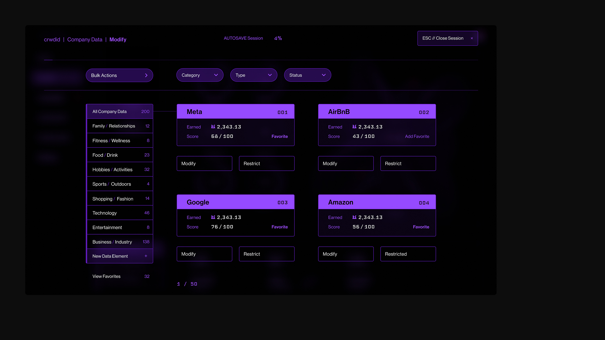Click the currency icon in Amazon card
This screenshot has height=340, width=605.
click(354, 217)
